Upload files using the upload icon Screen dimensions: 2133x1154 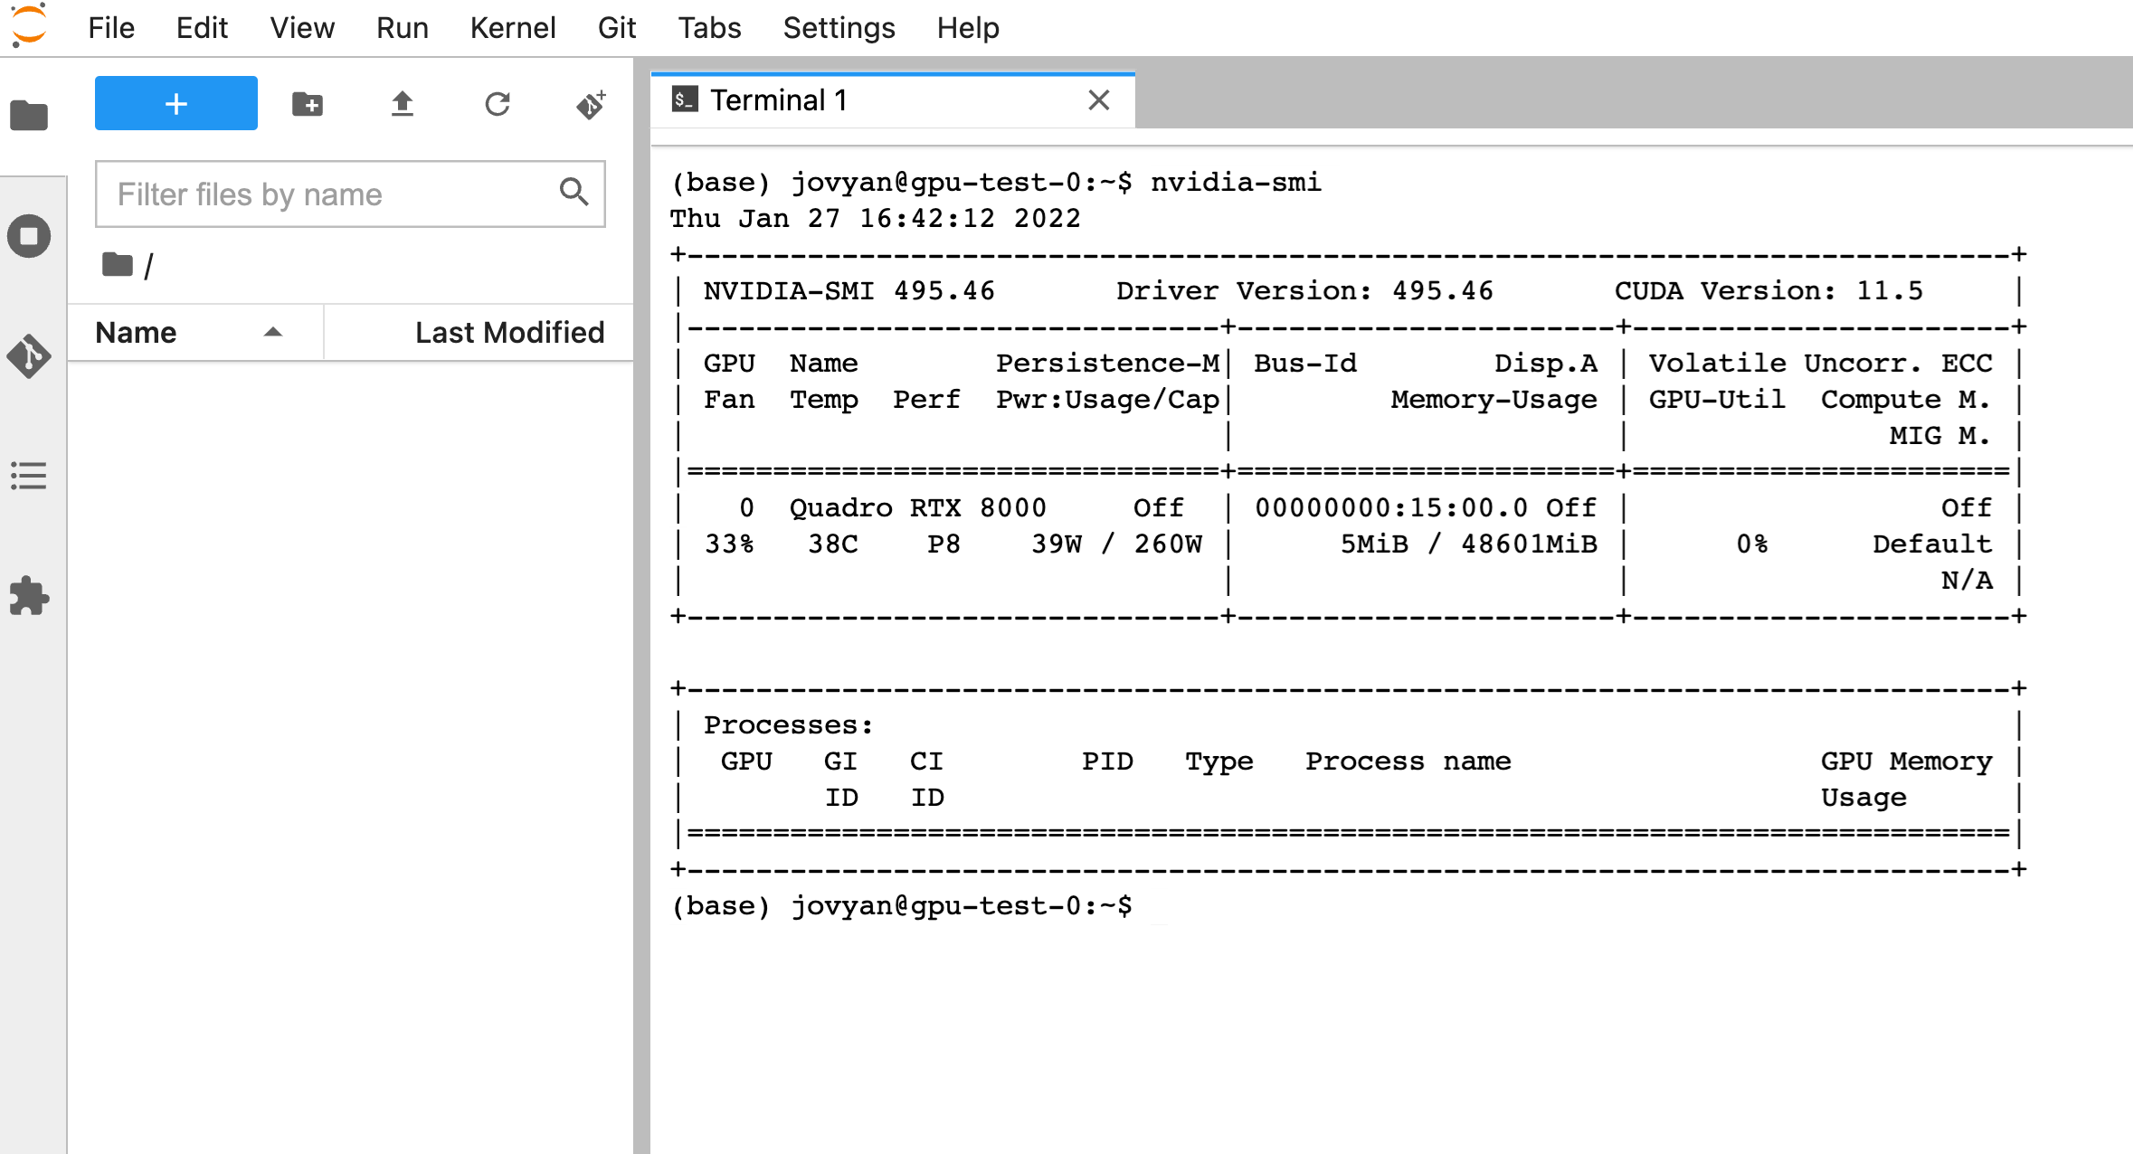tap(403, 104)
